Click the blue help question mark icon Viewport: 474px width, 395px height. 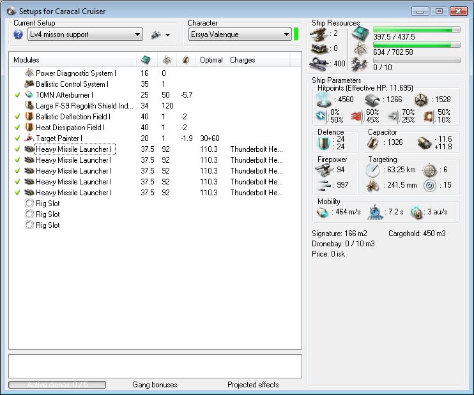pos(18,34)
